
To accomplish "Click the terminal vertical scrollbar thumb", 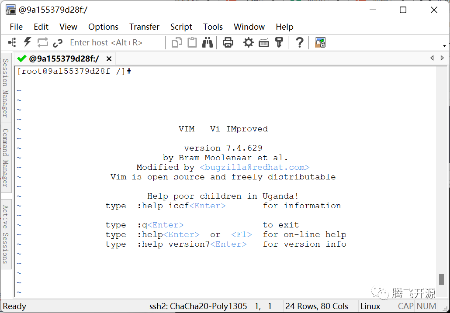I will click(441, 279).
